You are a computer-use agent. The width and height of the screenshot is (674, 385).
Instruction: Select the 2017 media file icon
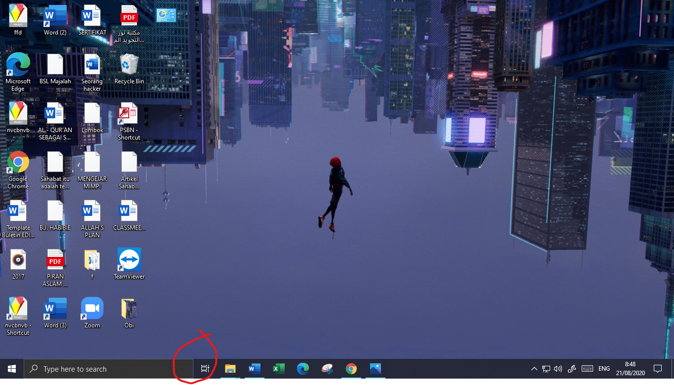[18, 264]
